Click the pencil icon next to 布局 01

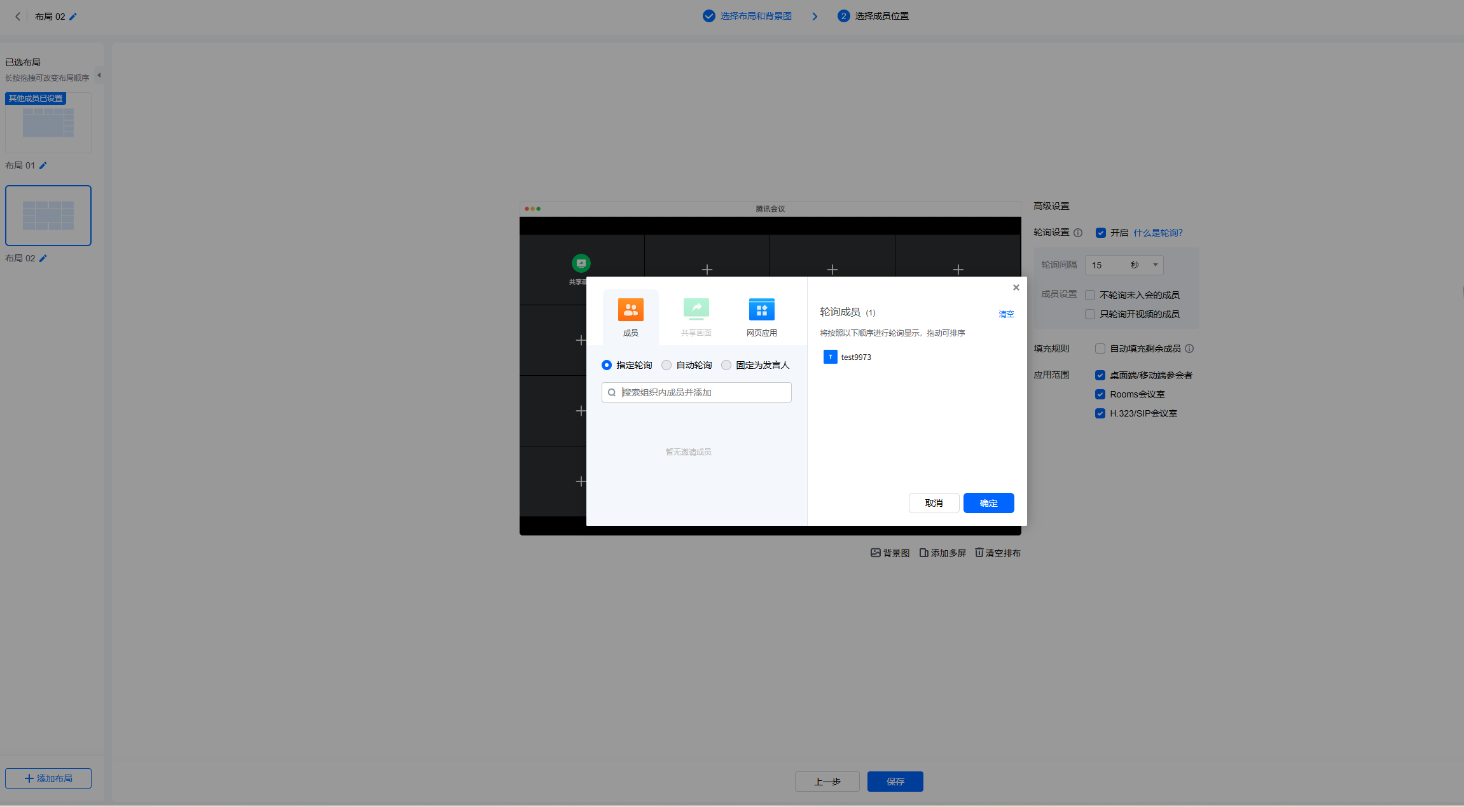coord(43,166)
